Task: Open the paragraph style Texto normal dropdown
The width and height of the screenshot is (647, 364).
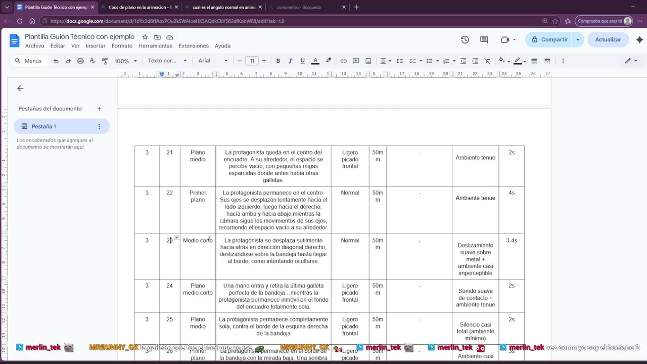Action: 167,61
